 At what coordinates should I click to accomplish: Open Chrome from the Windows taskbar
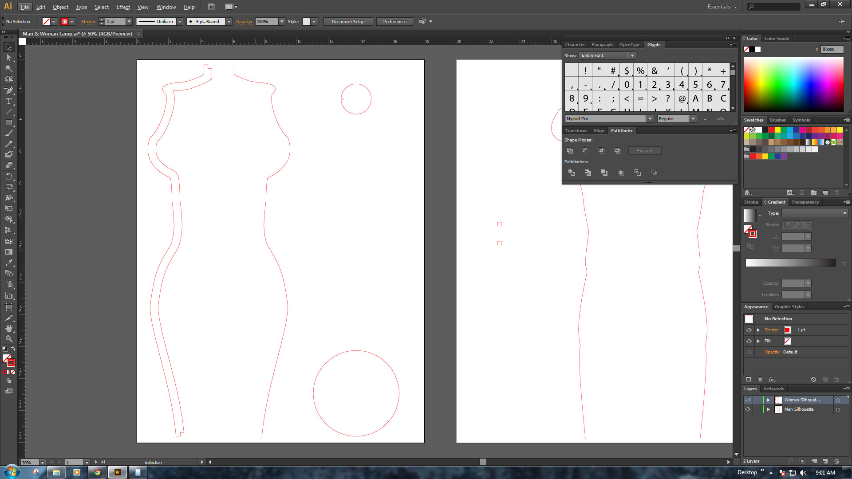[x=97, y=472]
